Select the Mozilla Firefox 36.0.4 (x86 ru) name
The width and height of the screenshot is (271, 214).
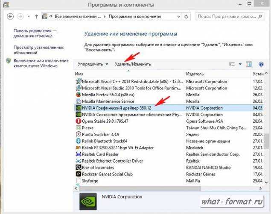pos(108,95)
